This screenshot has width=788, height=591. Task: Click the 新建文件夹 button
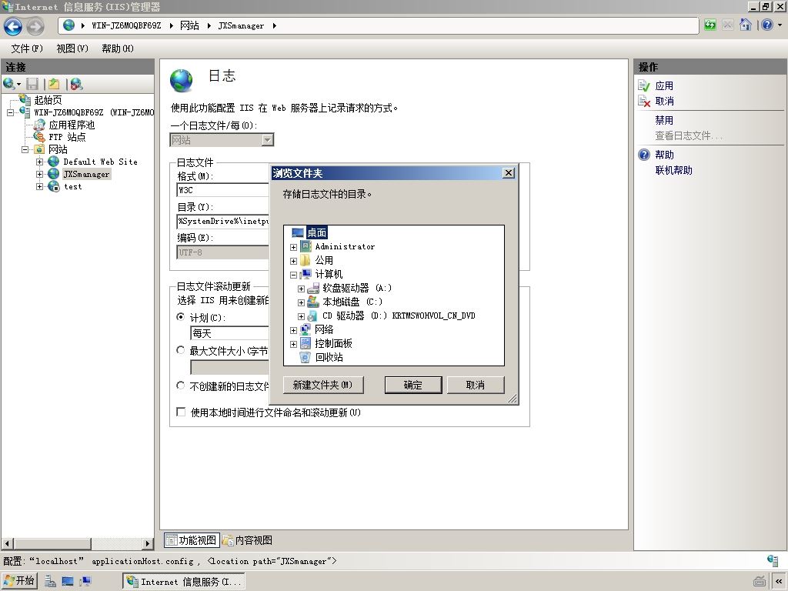click(x=323, y=385)
